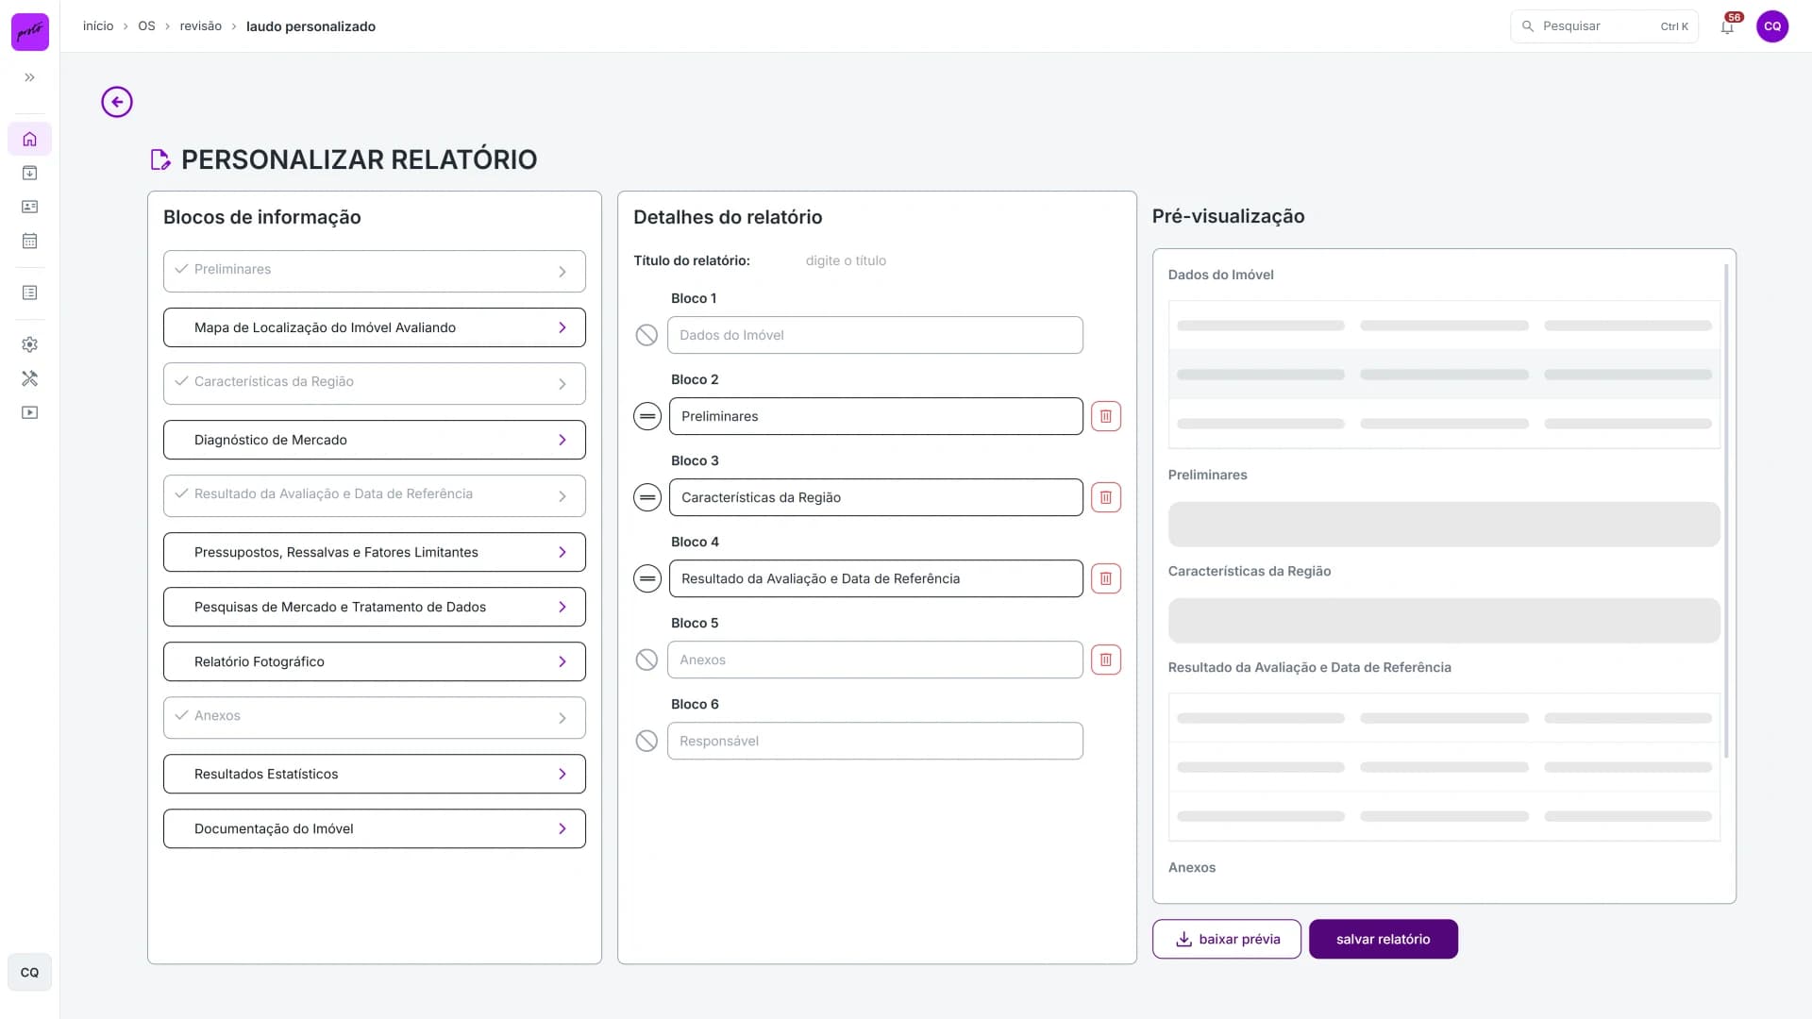Delete the Preliminares block with trash icon
The width and height of the screenshot is (1812, 1019).
click(x=1106, y=416)
